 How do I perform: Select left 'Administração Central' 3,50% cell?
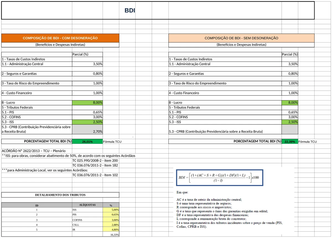[87, 64]
